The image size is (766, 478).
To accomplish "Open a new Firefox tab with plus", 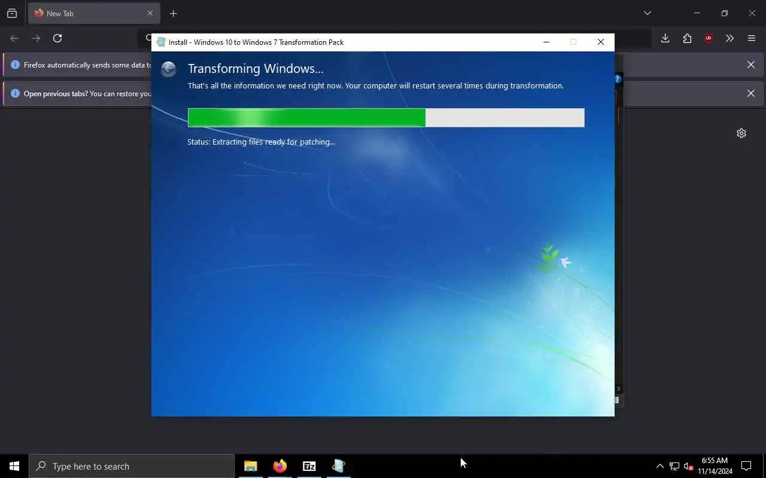I will pos(173,13).
